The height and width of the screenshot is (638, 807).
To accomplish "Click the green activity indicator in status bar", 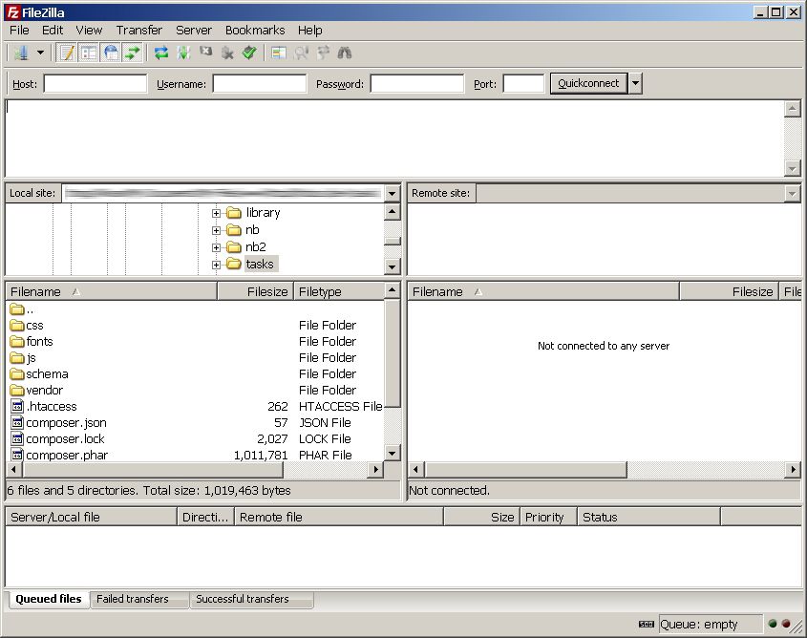I will [x=773, y=624].
